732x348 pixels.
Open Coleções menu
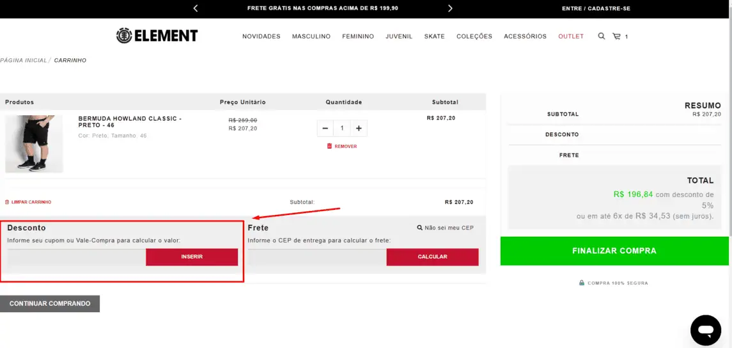click(x=474, y=36)
